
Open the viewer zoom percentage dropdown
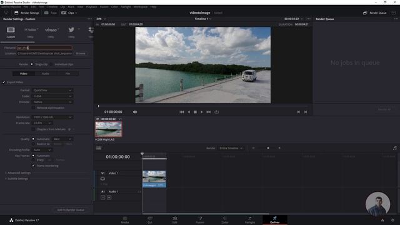pyautogui.click(x=101, y=19)
